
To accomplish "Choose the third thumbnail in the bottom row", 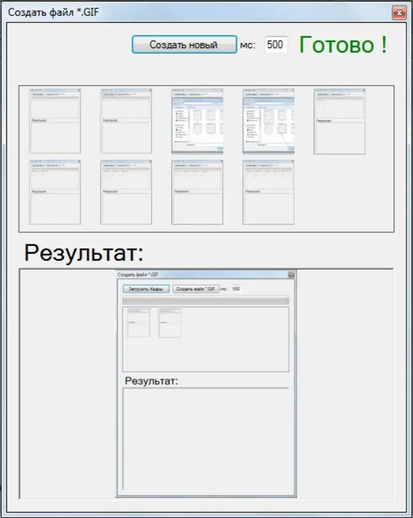I will 197,192.
